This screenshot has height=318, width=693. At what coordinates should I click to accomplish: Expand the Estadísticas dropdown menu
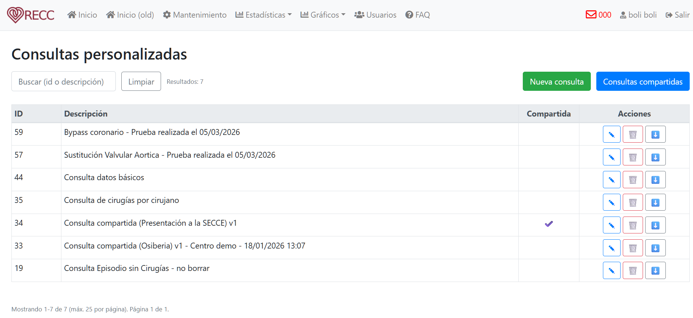[263, 15]
